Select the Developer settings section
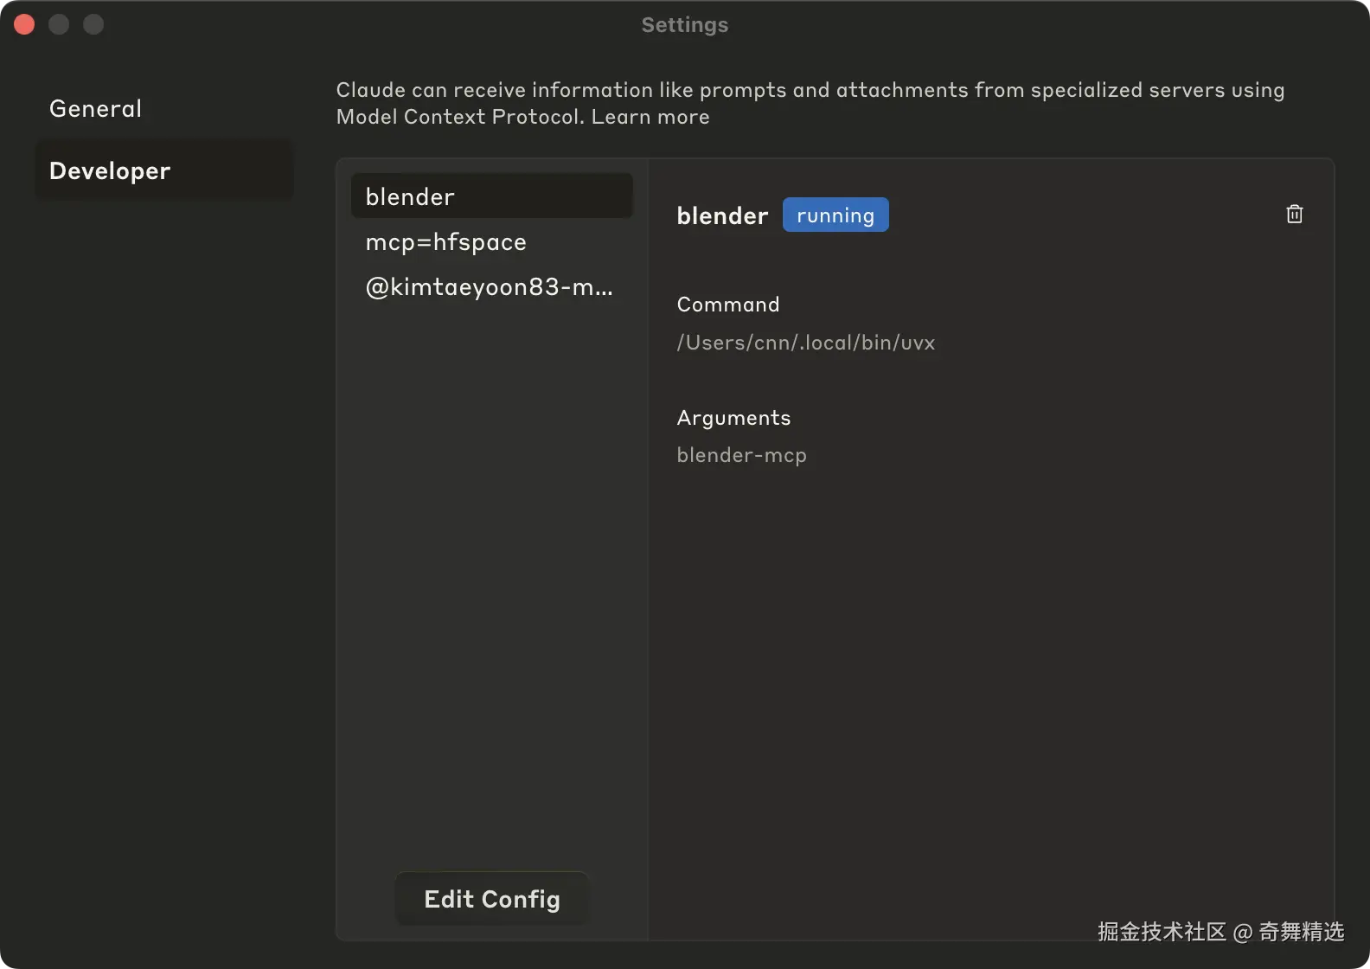1370x969 pixels. 164,170
